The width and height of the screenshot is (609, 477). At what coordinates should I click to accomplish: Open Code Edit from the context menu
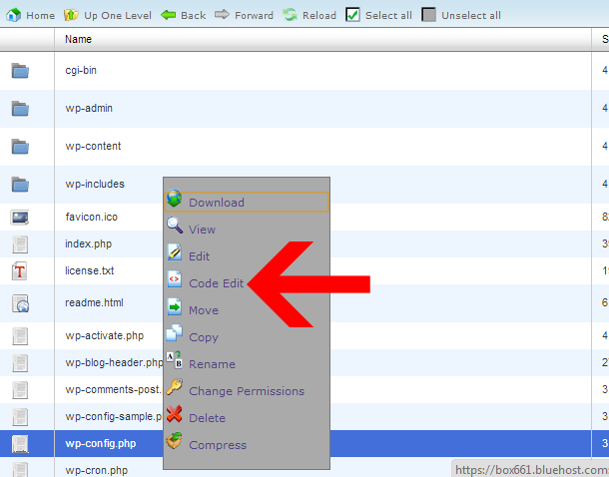coord(216,283)
